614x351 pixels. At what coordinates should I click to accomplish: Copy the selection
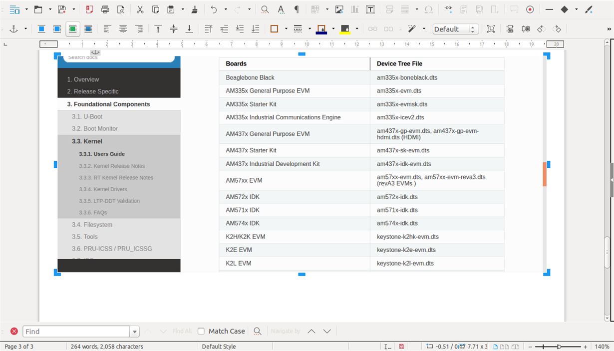(155, 9)
